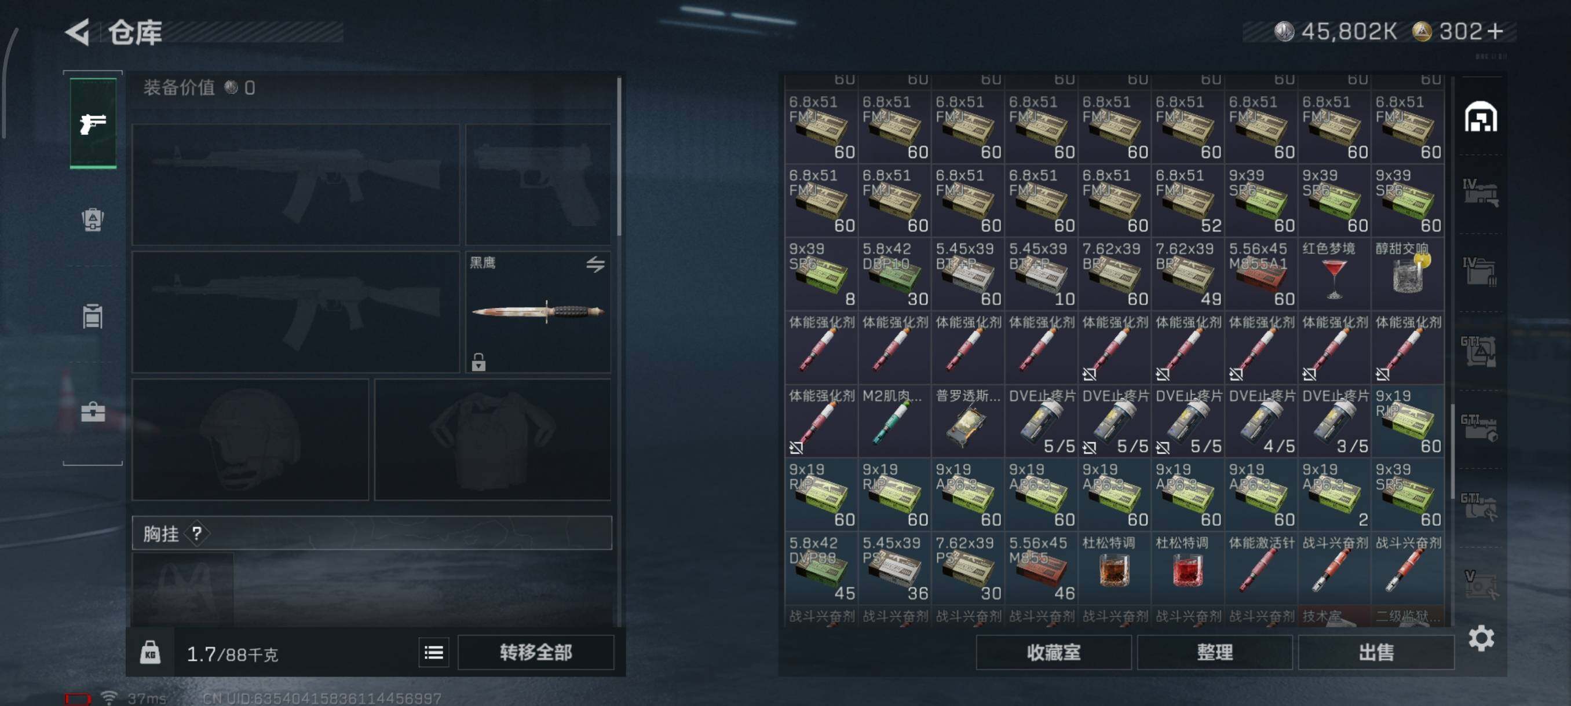Add currency with the plus beside 302
The height and width of the screenshot is (706, 1571).
[1495, 32]
